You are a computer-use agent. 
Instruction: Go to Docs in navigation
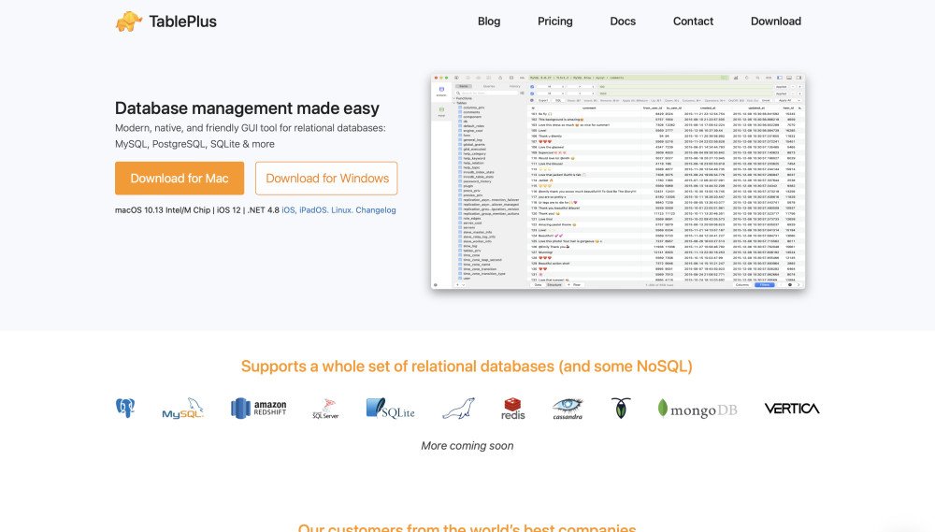click(623, 22)
